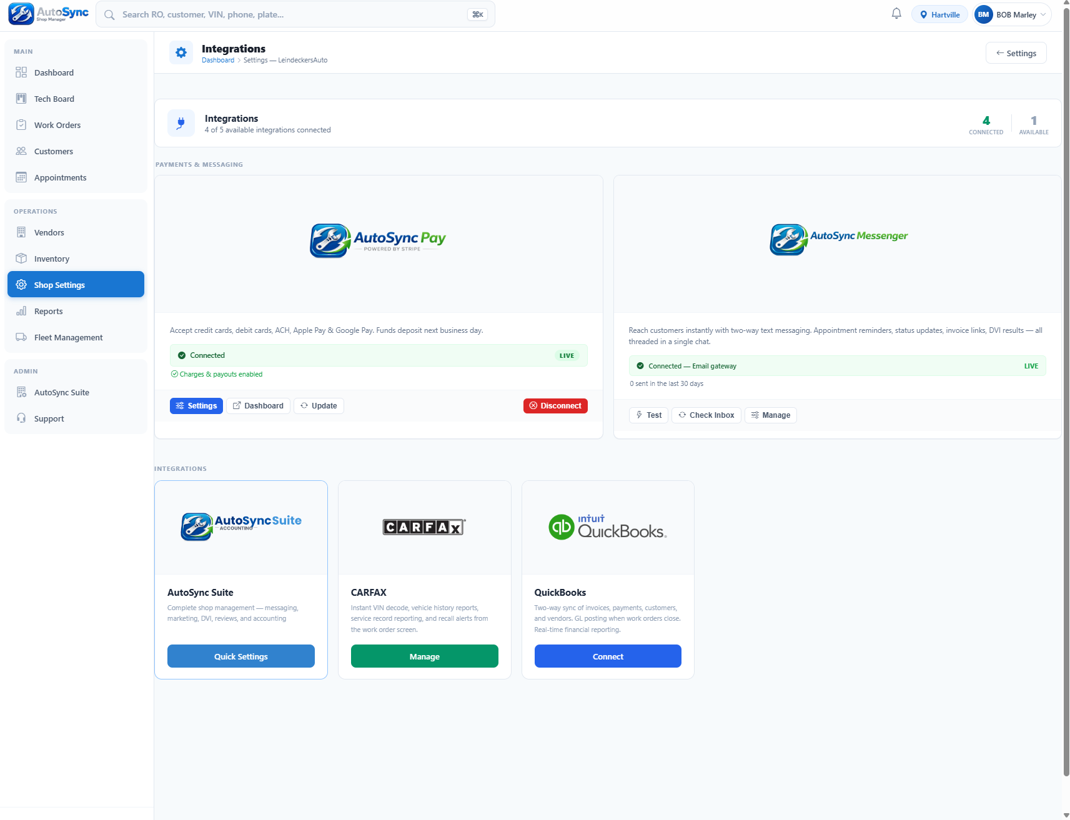The image size is (1070, 820).
Task: Click the 1 AVAILABLE counter
Action: click(x=1034, y=124)
